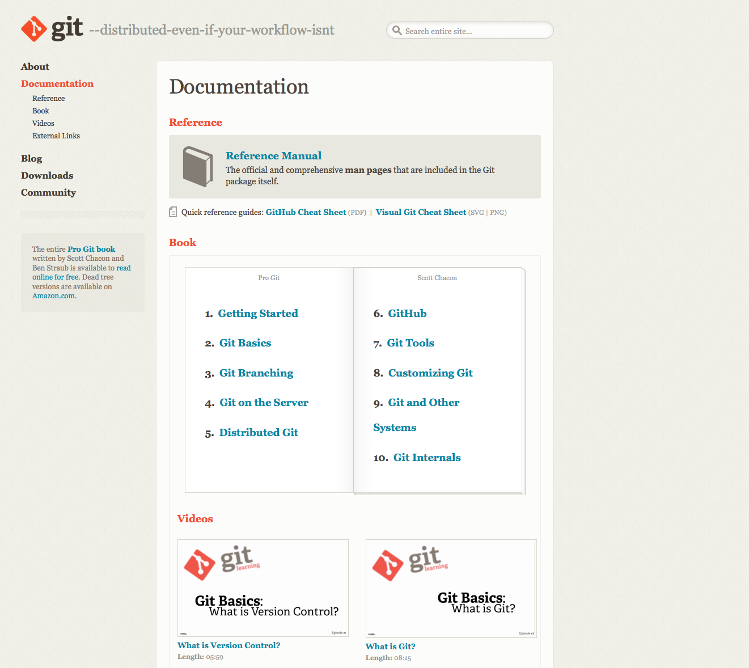The height and width of the screenshot is (668, 749).
Task: Click the Length: 05:59 text
Action: 200,657
